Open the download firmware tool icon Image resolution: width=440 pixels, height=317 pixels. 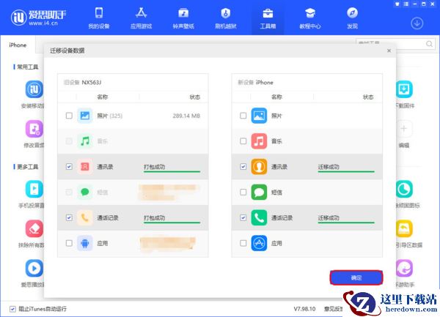coord(404,89)
